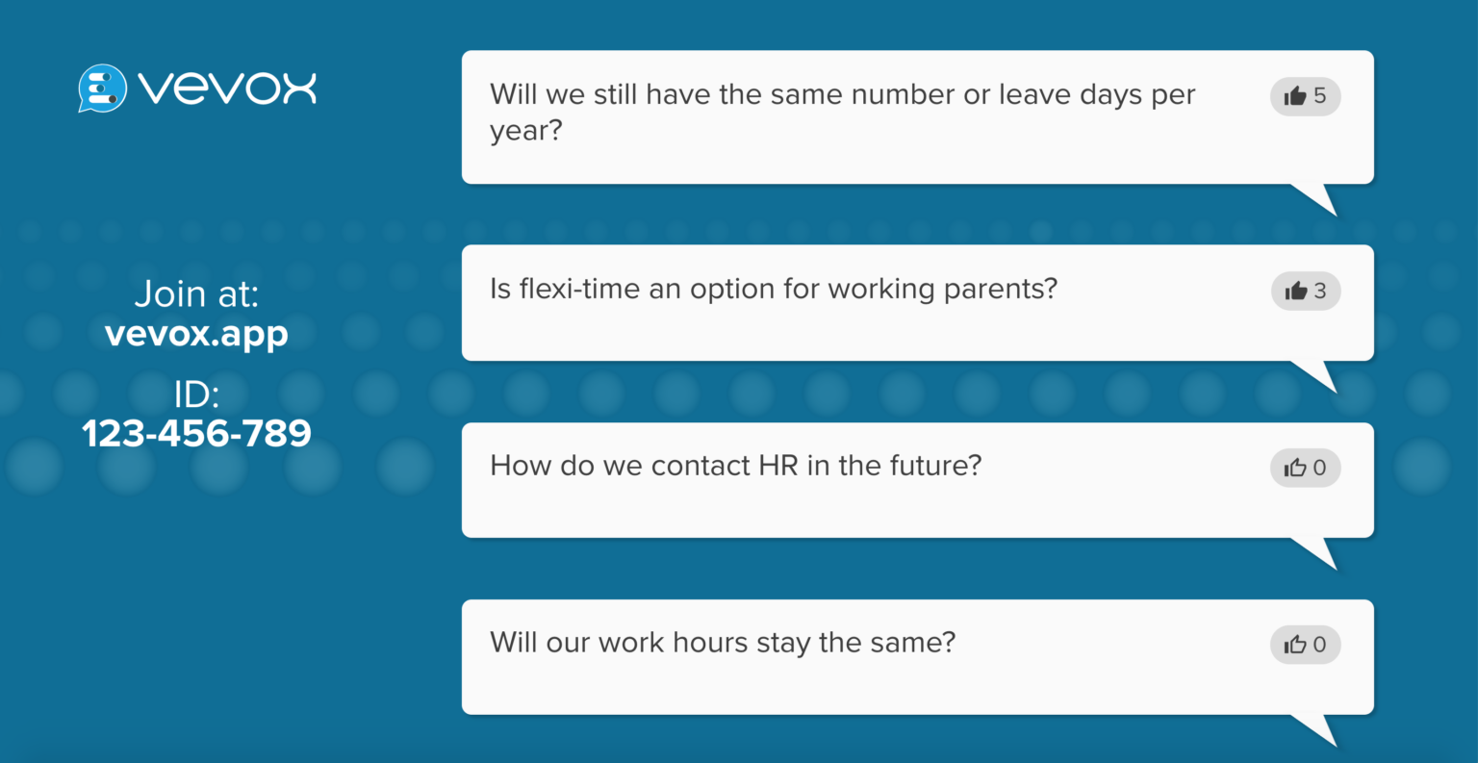The width and height of the screenshot is (1478, 763).
Task: Select the question about contacting HR
Action: (736, 466)
